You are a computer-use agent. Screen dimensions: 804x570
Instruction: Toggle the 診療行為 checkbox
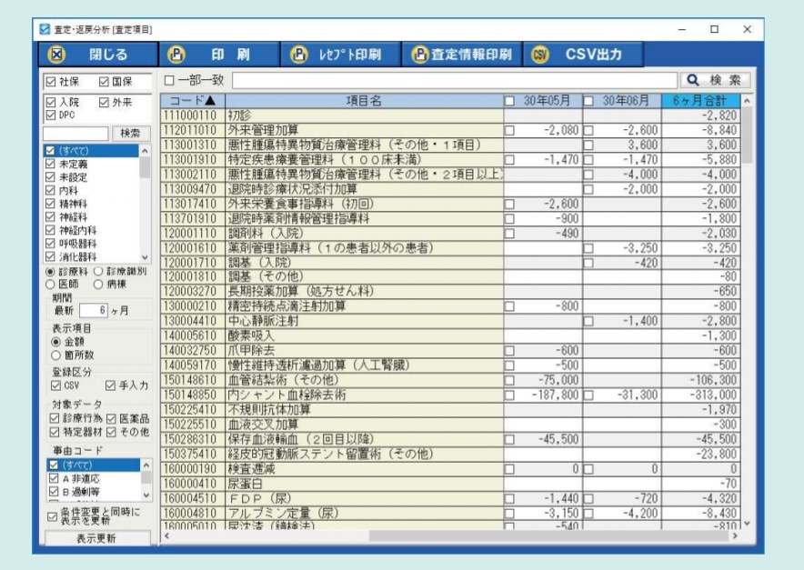[55, 418]
